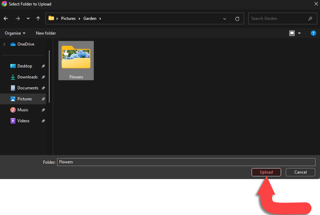Click the pin icon beside Pictures

point(43,99)
